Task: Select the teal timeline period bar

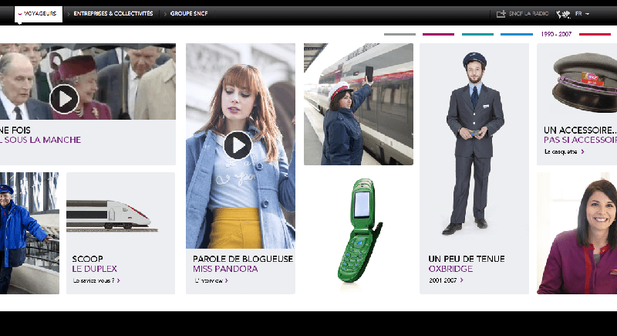Action: tap(477, 34)
